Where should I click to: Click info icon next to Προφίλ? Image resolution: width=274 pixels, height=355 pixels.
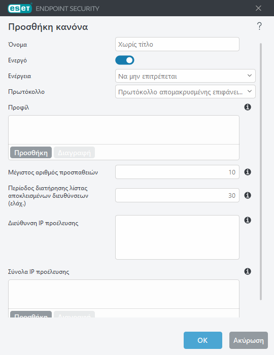pos(248,107)
